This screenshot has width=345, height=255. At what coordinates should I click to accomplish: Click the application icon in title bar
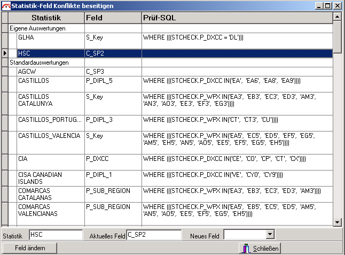tap(5, 5)
